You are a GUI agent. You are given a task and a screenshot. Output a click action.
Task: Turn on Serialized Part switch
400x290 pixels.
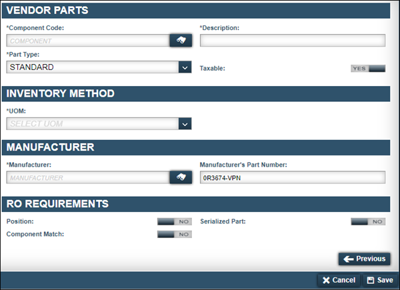coord(368,221)
